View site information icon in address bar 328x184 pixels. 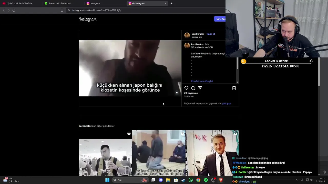(x=68, y=10)
